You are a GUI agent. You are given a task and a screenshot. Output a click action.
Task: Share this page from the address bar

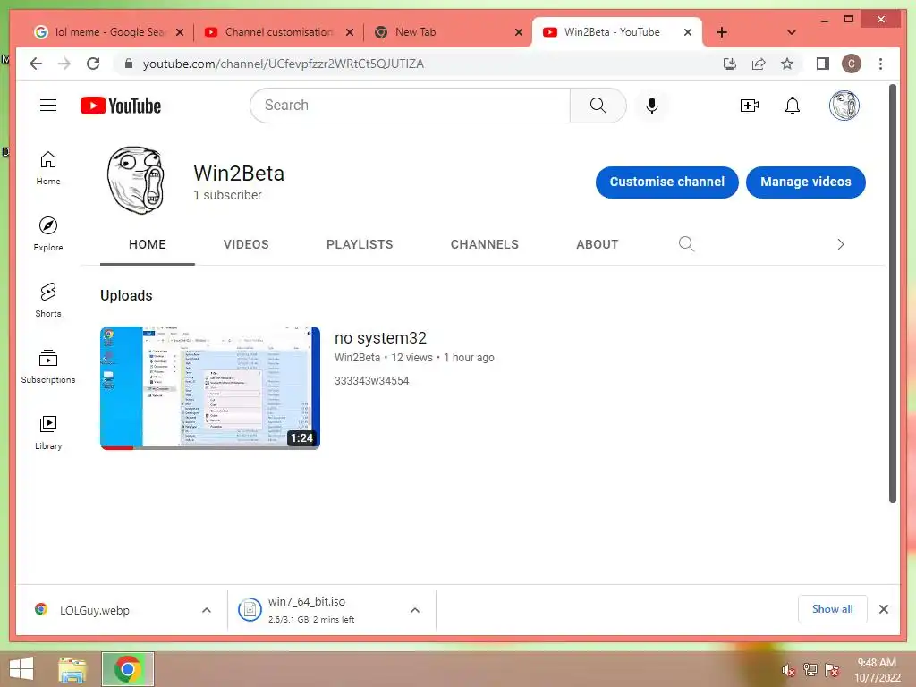pyautogui.click(x=759, y=64)
